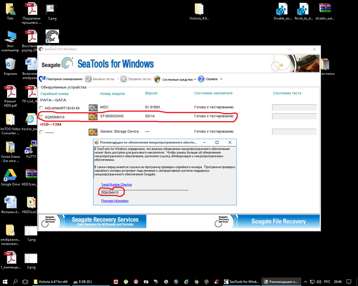This screenshot has width=358, height=286.
Task: Check the Generic Storage Device checkbox
Action: click(41, 132)
